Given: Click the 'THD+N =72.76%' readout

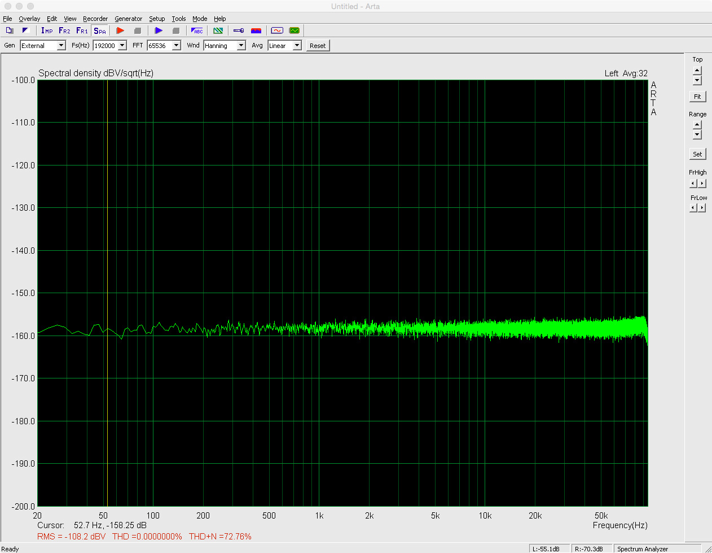Looking at the screenshot, I should (220, 537).
